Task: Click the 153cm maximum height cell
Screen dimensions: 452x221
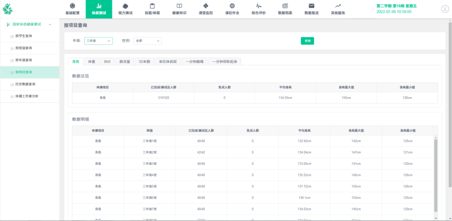Action: click(356, 198)
